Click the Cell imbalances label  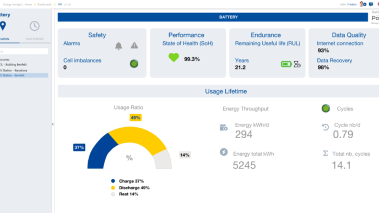coord(82,61)
